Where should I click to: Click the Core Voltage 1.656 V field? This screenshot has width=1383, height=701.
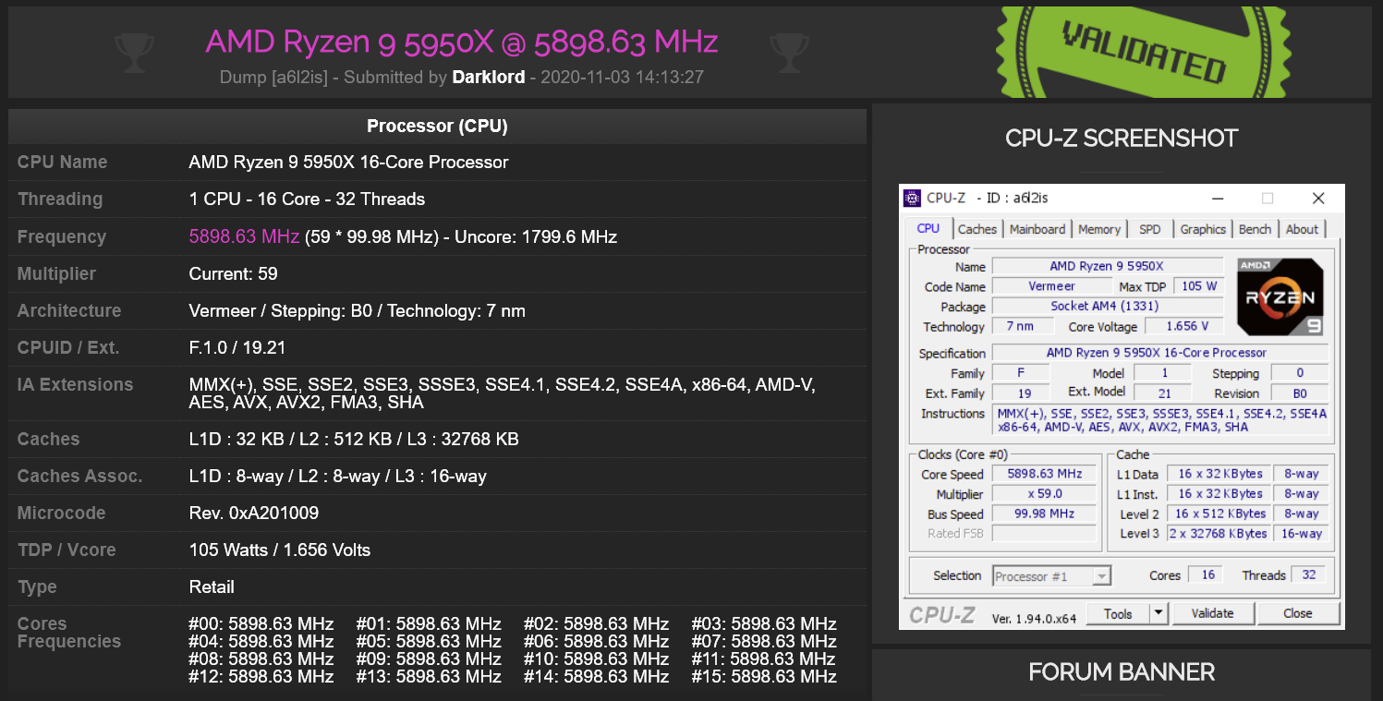1183,326
